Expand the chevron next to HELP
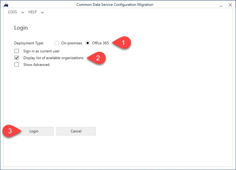The width and height of the screenshot is (236, 170). [x=42, y=13]
